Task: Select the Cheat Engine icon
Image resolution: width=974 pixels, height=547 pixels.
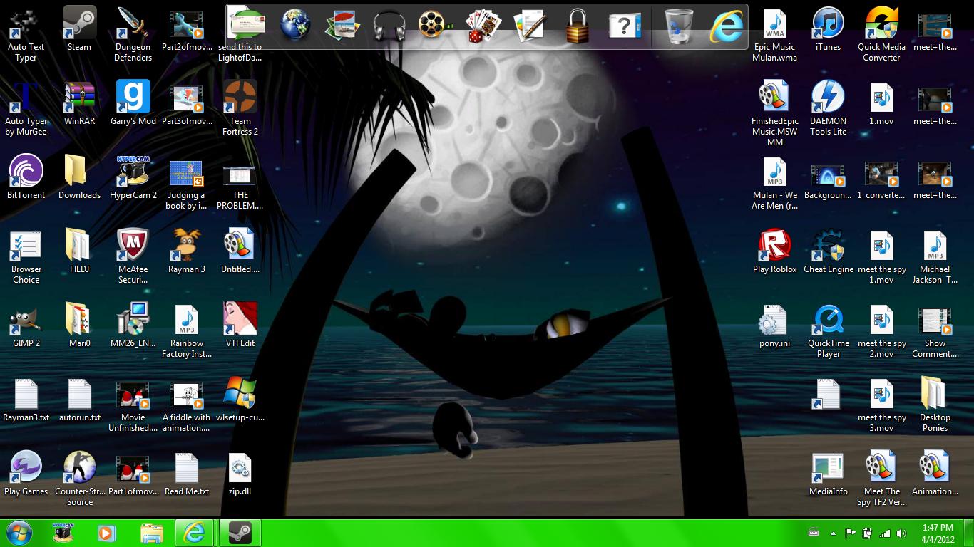Action: 829,251
